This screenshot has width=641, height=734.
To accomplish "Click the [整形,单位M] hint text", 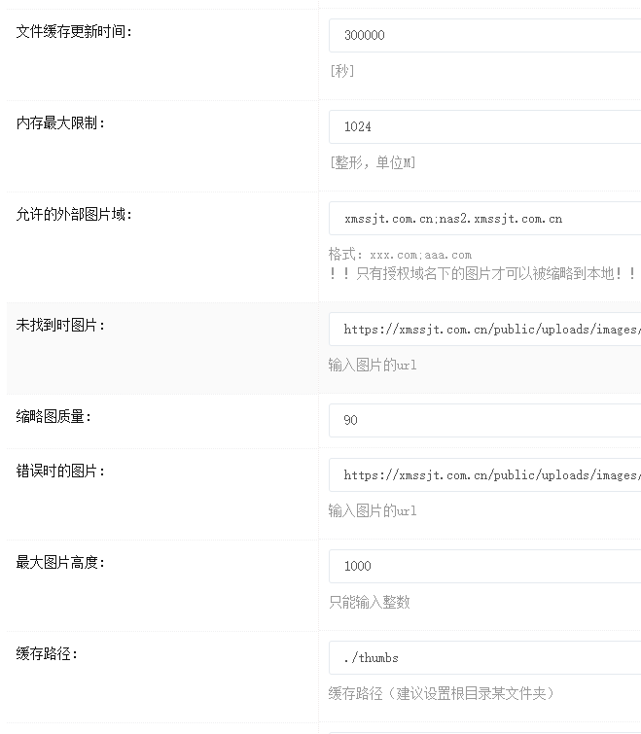I will pos(373,162).
